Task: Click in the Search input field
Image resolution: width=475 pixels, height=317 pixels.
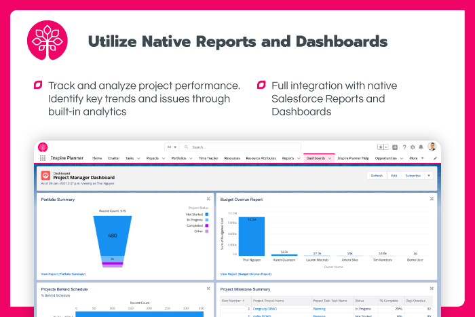Action: pos(240,147)
